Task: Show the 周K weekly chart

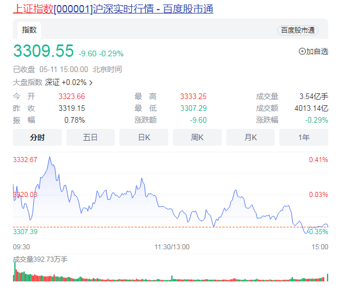Action: pyautogui.click(x=197, y=137)
